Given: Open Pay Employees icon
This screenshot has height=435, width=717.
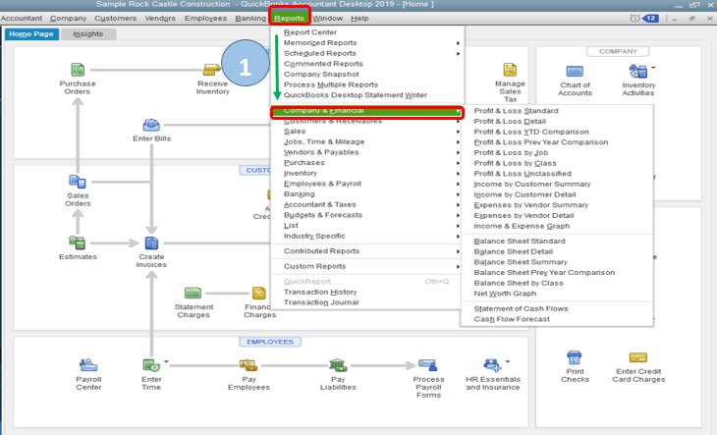Looking at the screenshot, I should pos(248,365).
